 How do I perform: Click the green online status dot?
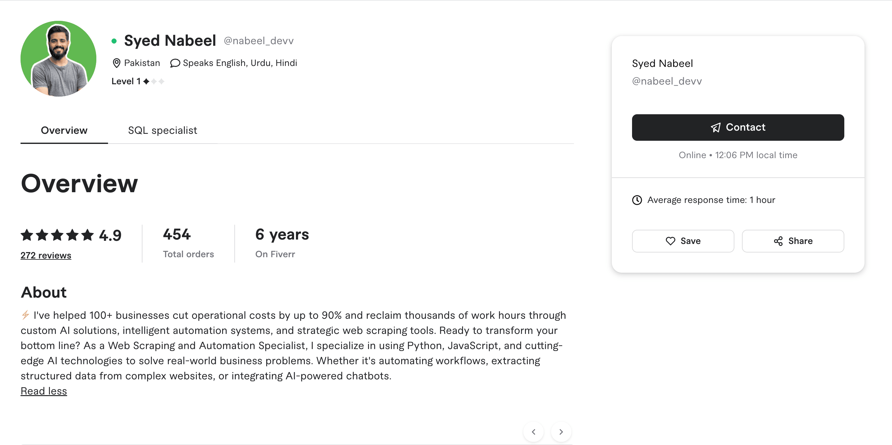114,41
